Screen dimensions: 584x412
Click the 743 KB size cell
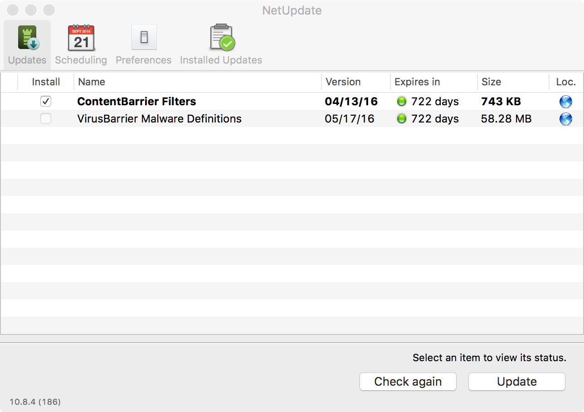[x=501, y=102]
